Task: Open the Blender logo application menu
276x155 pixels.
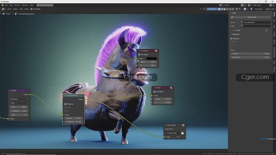Action: (3, 5)
